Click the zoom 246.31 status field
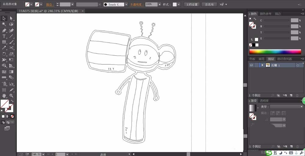The height and width of the screenshot is (156, 305). (x=36, y=154)
